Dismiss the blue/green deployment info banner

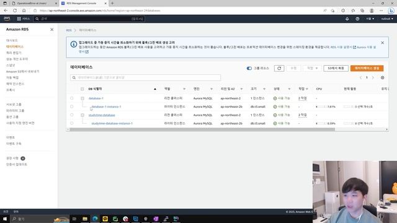tap(382, 43)
